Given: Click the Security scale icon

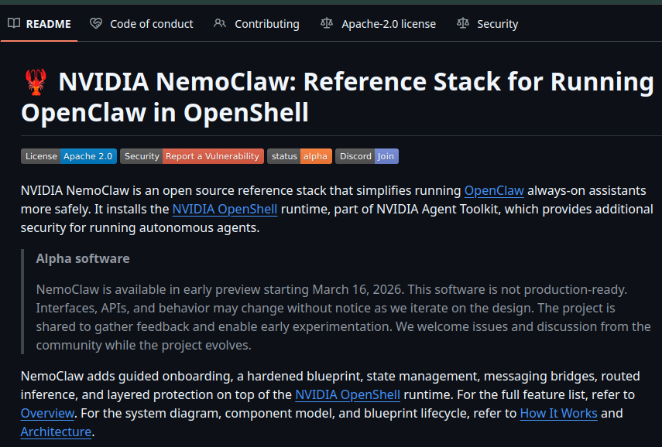Looking at the screenshot, I should point(463,24).
